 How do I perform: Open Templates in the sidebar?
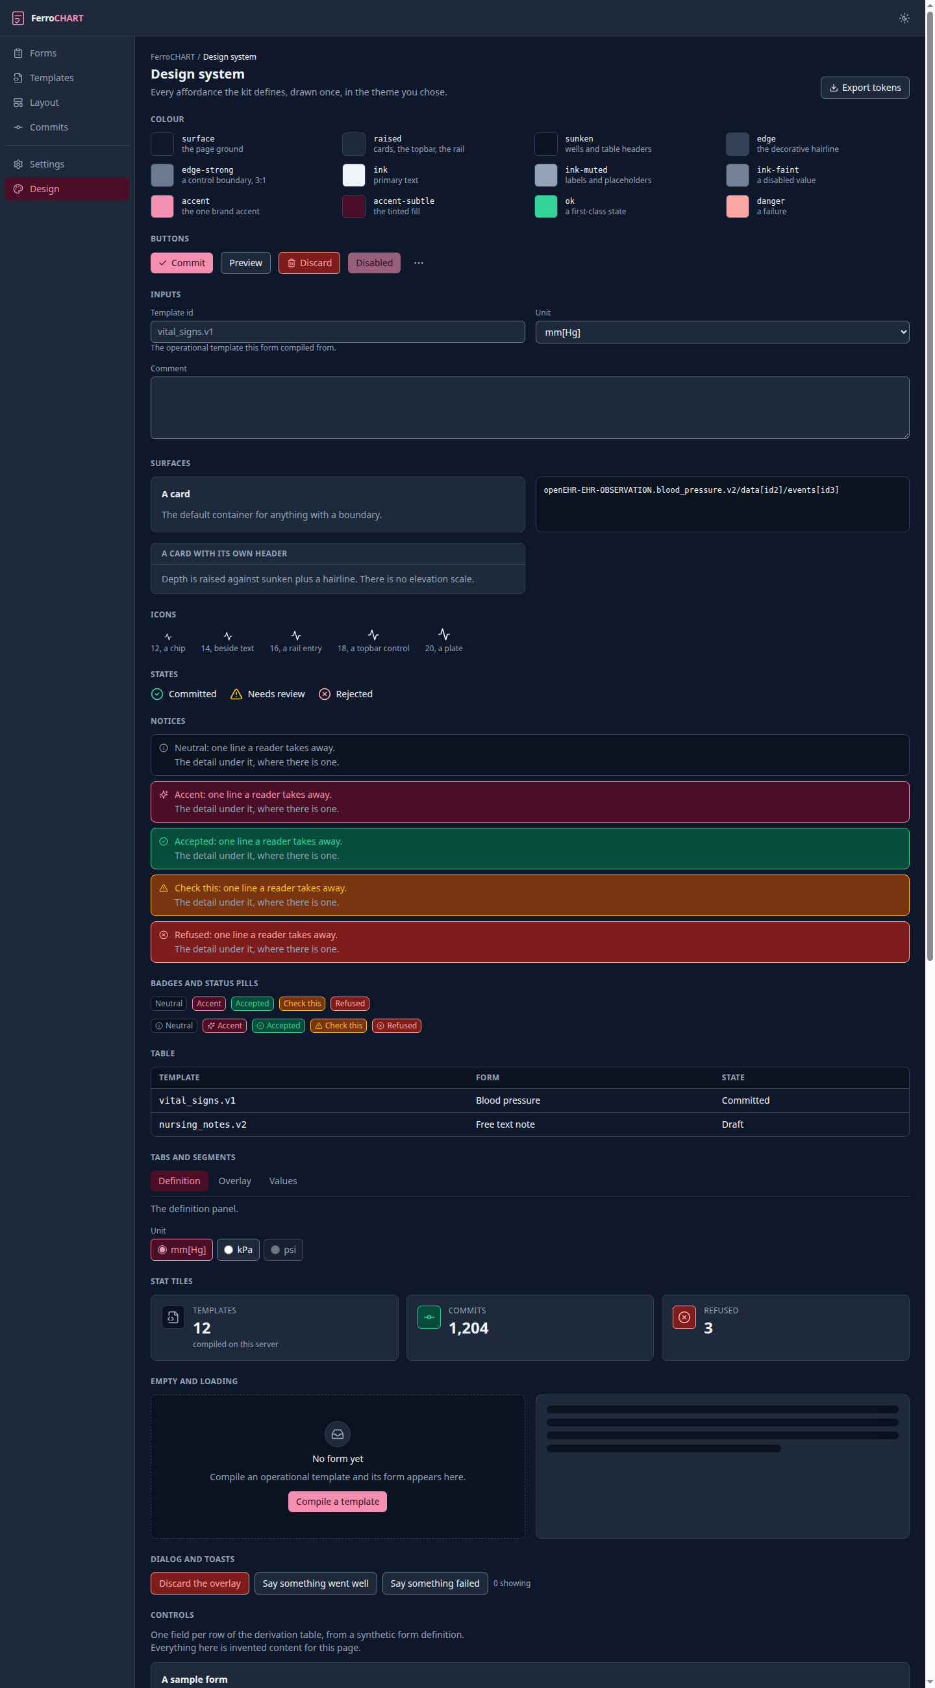point(67,78)
